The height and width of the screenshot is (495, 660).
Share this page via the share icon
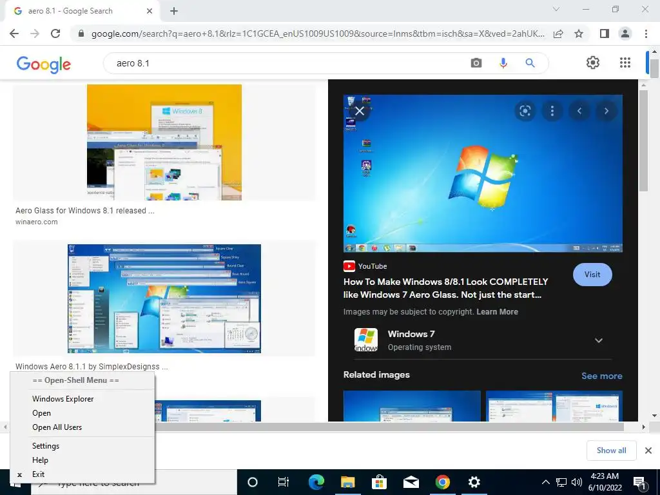tap(558, 34)
